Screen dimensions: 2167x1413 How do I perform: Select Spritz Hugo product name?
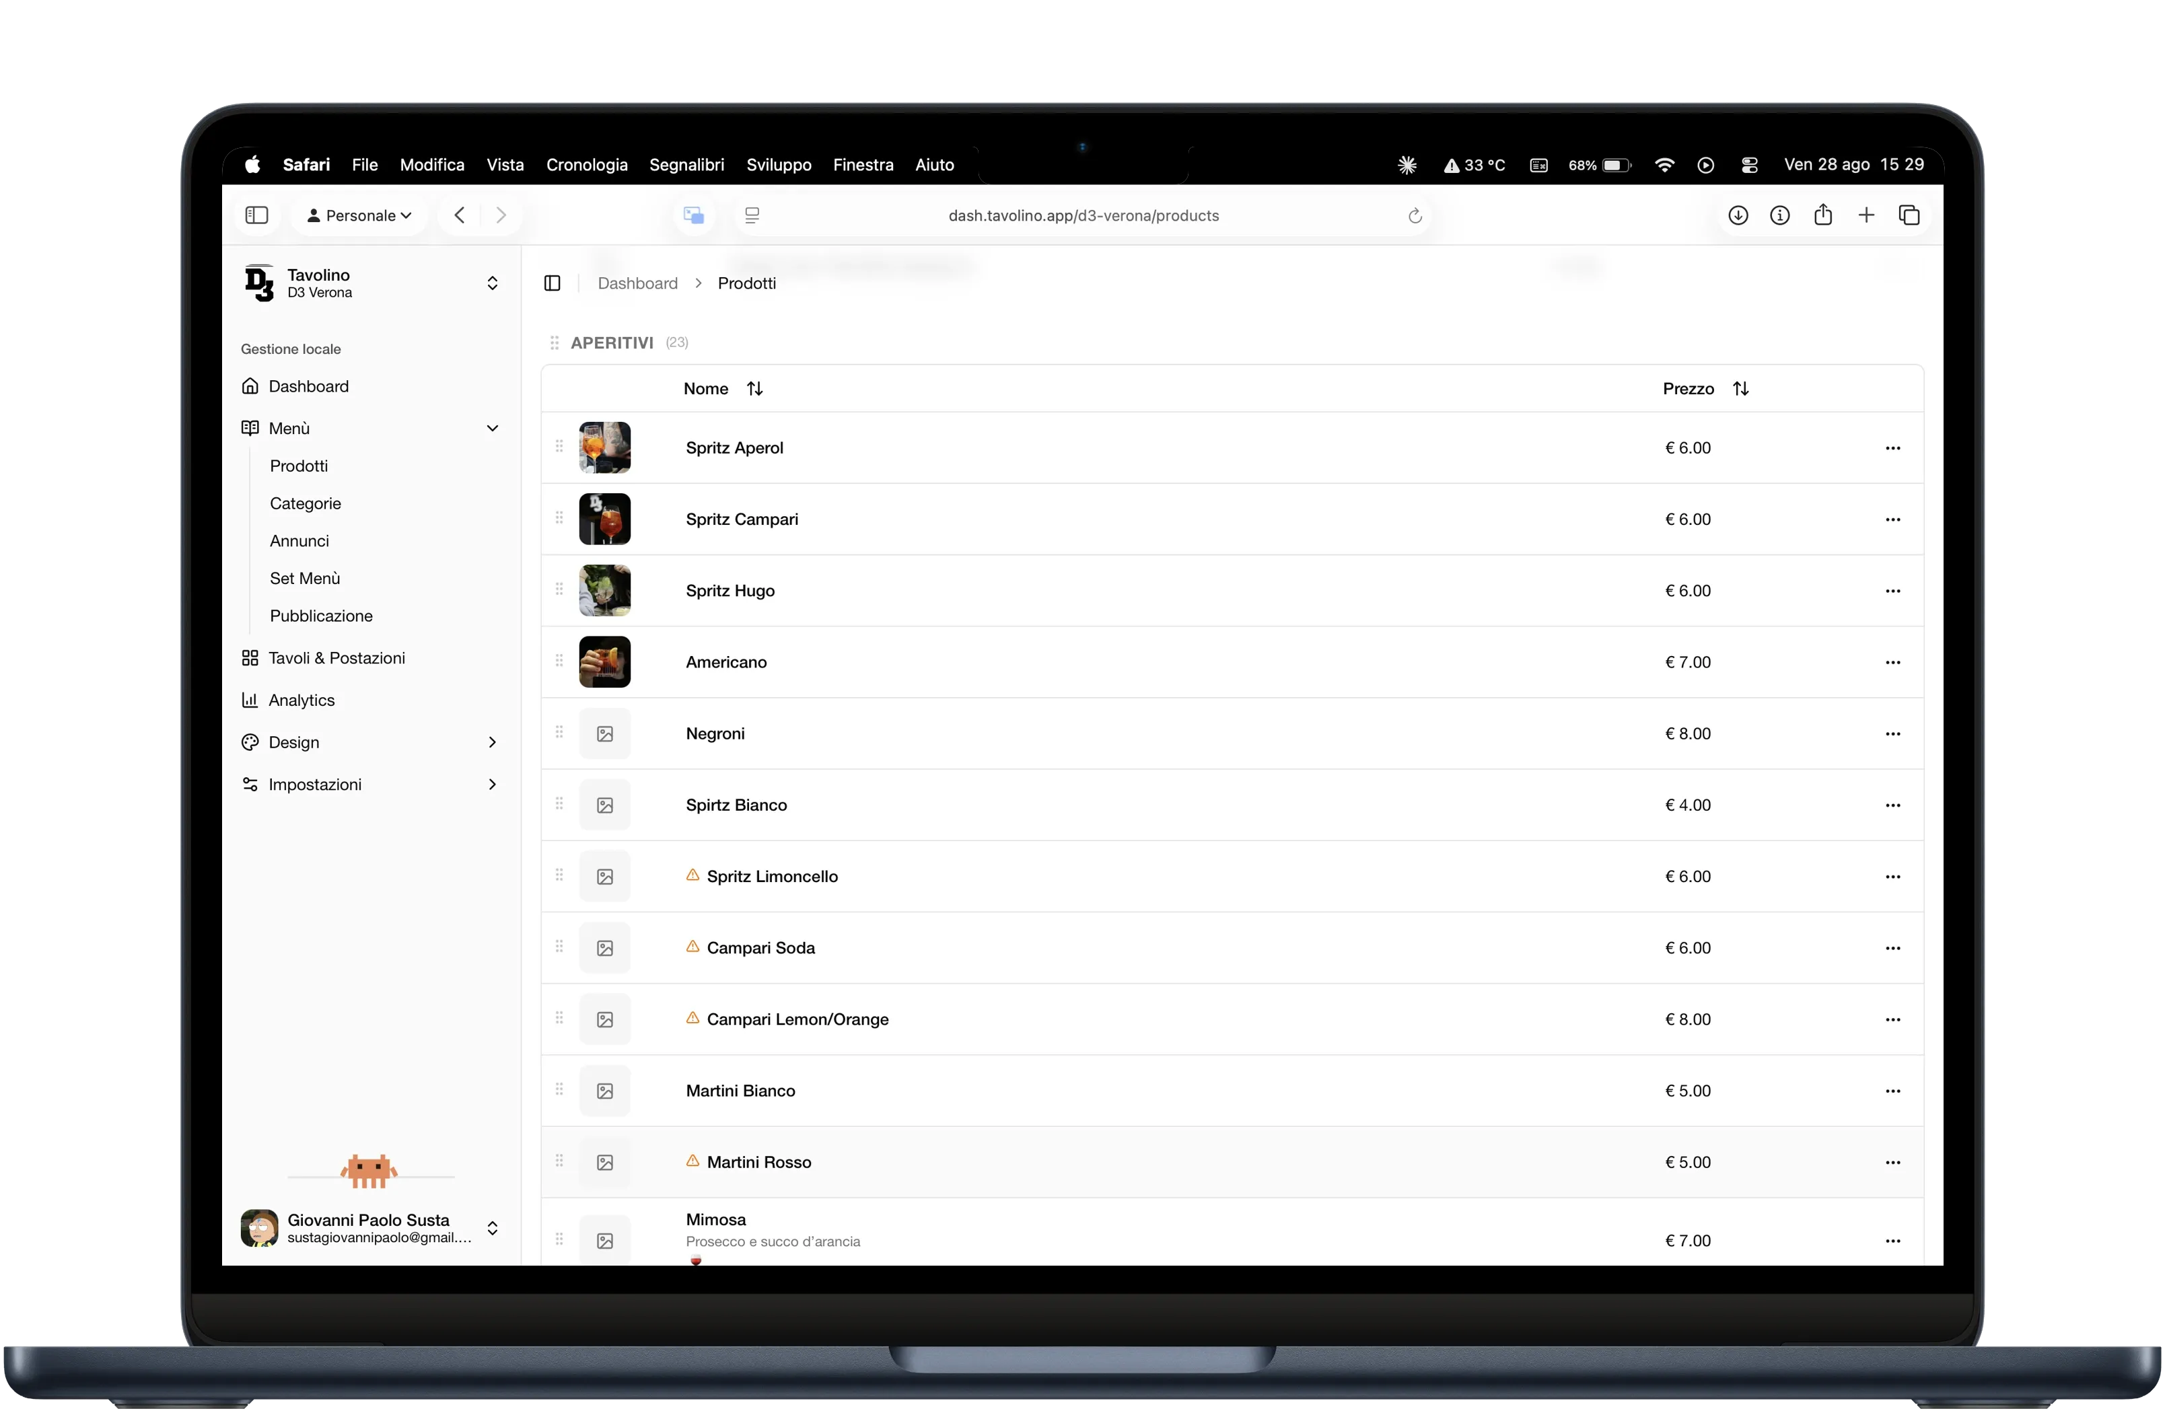730,591
